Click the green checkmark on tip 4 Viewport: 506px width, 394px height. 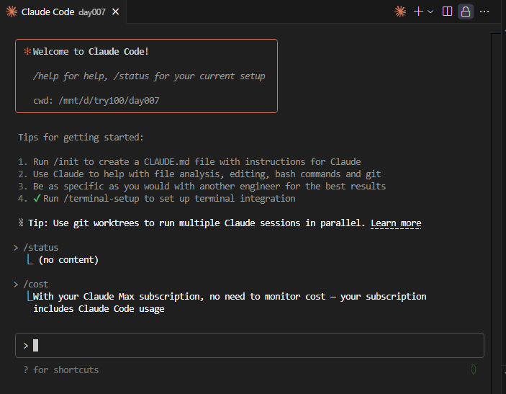37,198
